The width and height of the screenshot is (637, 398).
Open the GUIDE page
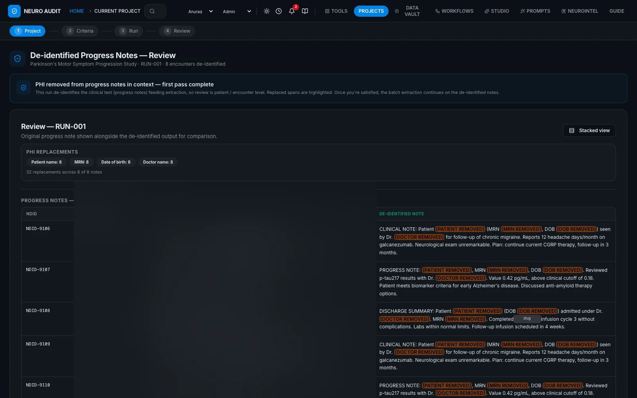coord(617,11)
